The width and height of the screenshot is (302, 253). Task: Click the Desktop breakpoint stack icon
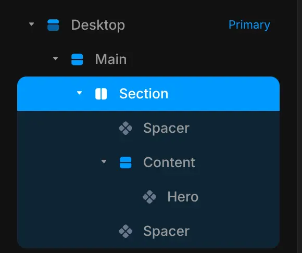point(53,25)
